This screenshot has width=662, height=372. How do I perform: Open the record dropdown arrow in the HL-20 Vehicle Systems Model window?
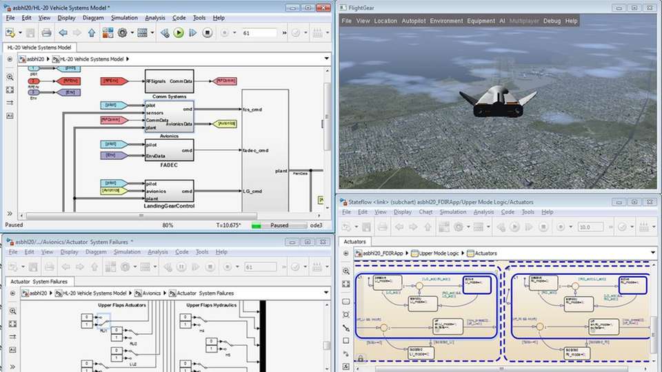234,32
